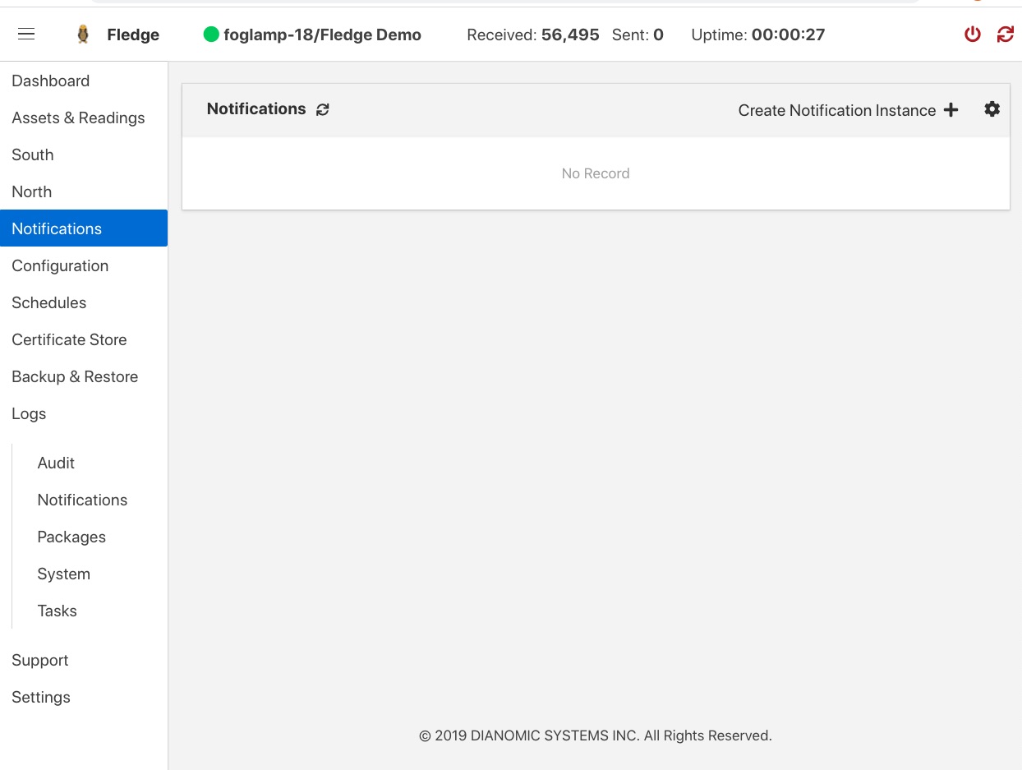1022x770 pixels.
Task: Click the red shutdown power icon
Action: [x=973, y=34]
